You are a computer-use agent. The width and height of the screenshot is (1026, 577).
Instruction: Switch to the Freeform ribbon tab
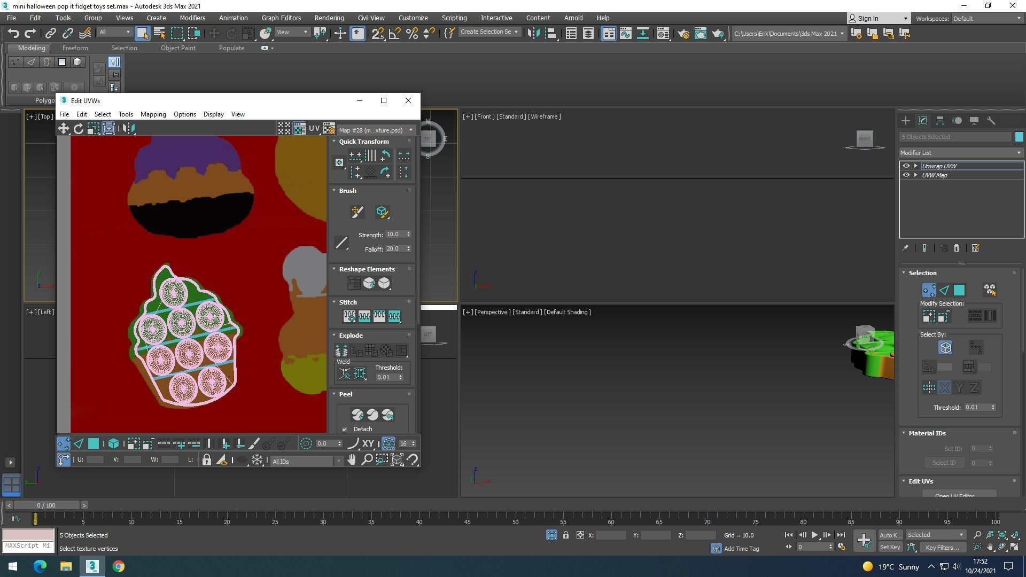point(75,48)
